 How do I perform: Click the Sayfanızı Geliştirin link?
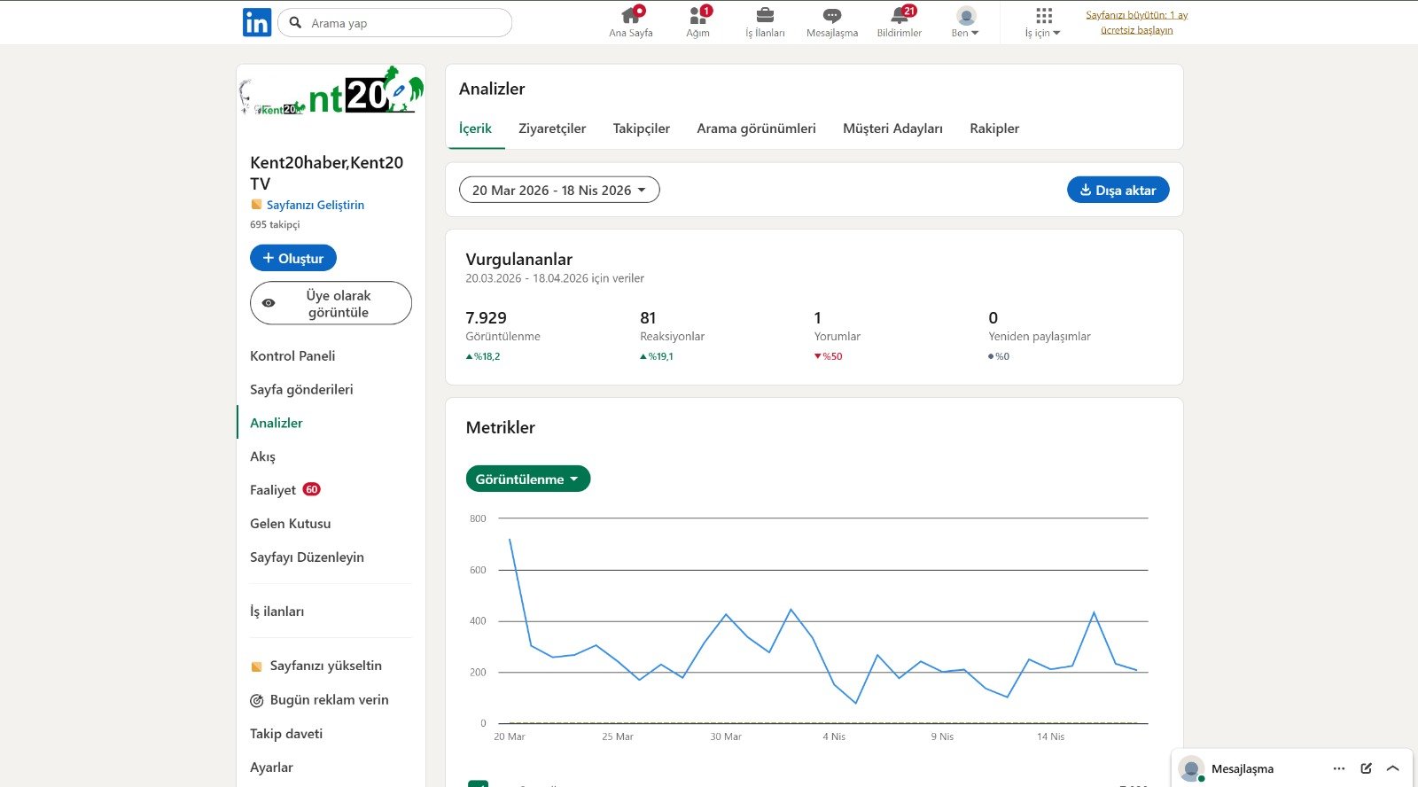pos(315,205)
